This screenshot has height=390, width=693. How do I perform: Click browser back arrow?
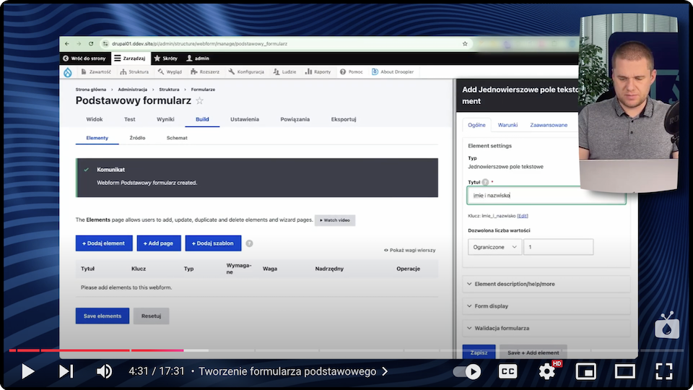(66, 44)
